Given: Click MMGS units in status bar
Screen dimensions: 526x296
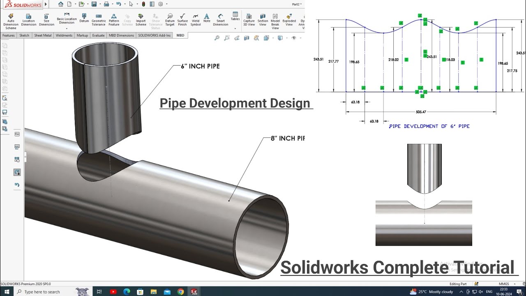Looking at the screenshot, I should [504, 284].
